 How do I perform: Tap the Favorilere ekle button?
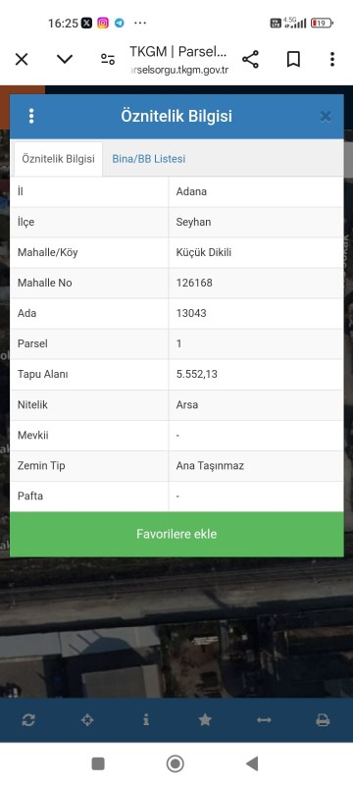point(176,534)
